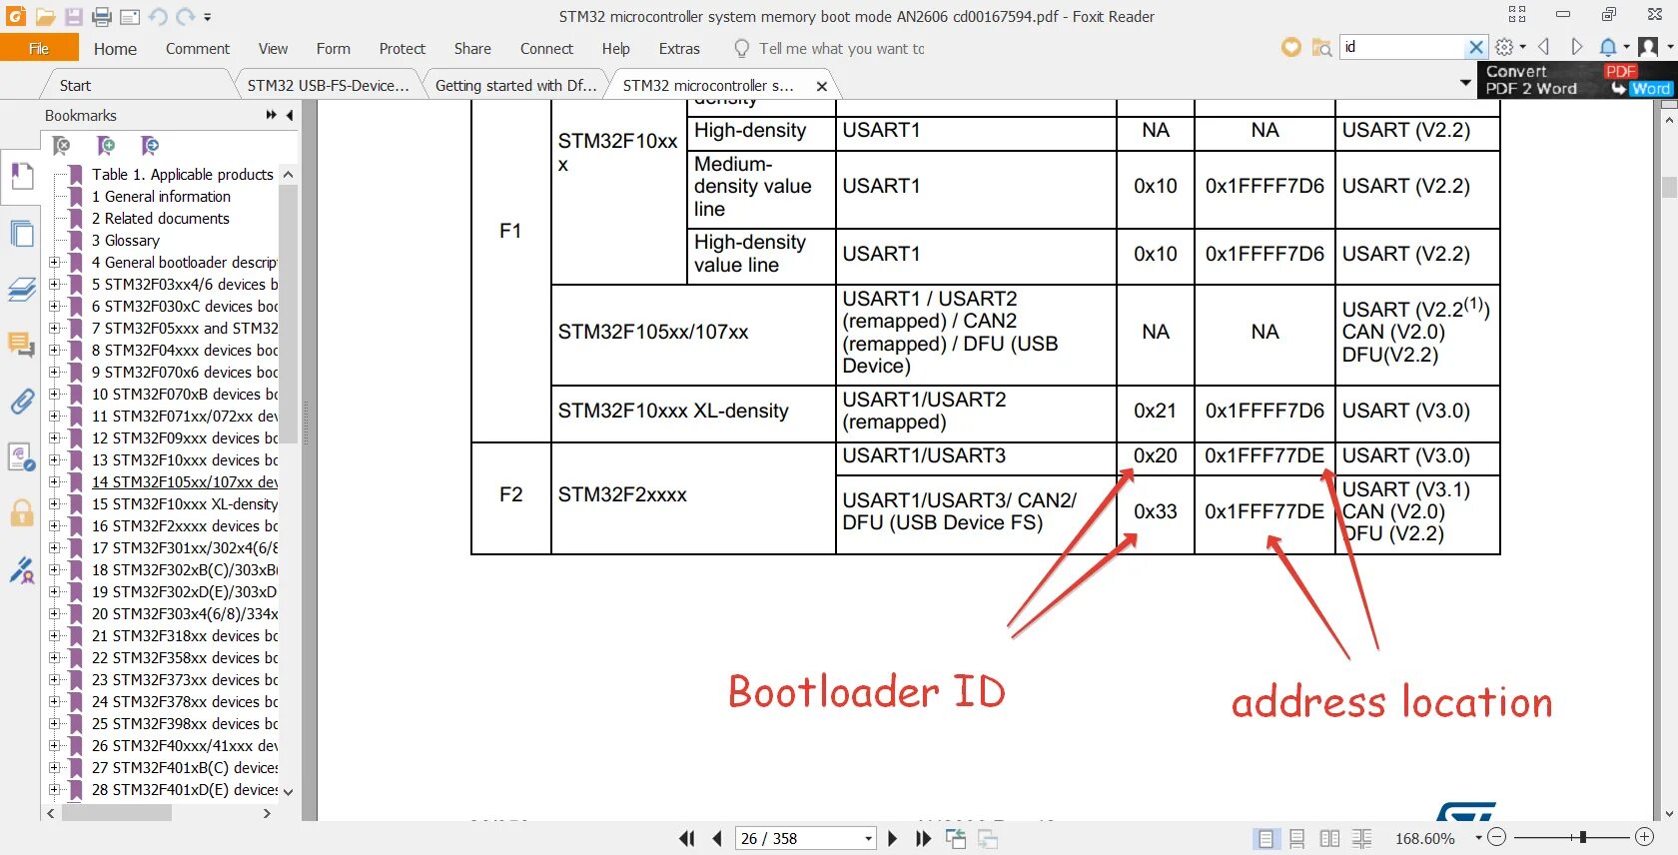Click the advanced folder search icon
This screenshot has height=855, width=1678.
click(x=1321, y=47)
